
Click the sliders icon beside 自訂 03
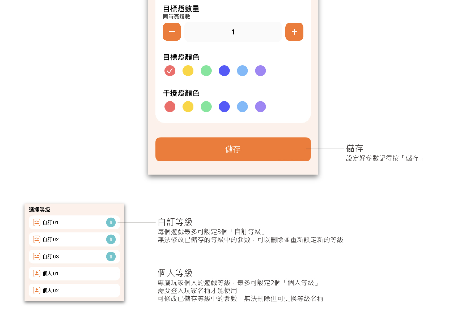[37, 256]
